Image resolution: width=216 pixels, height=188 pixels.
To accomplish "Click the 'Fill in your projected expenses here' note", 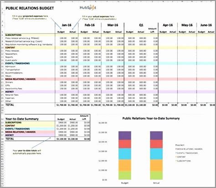I will pos(30,17).
